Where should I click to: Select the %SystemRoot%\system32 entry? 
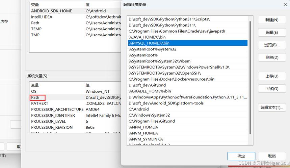coord(188,49)
